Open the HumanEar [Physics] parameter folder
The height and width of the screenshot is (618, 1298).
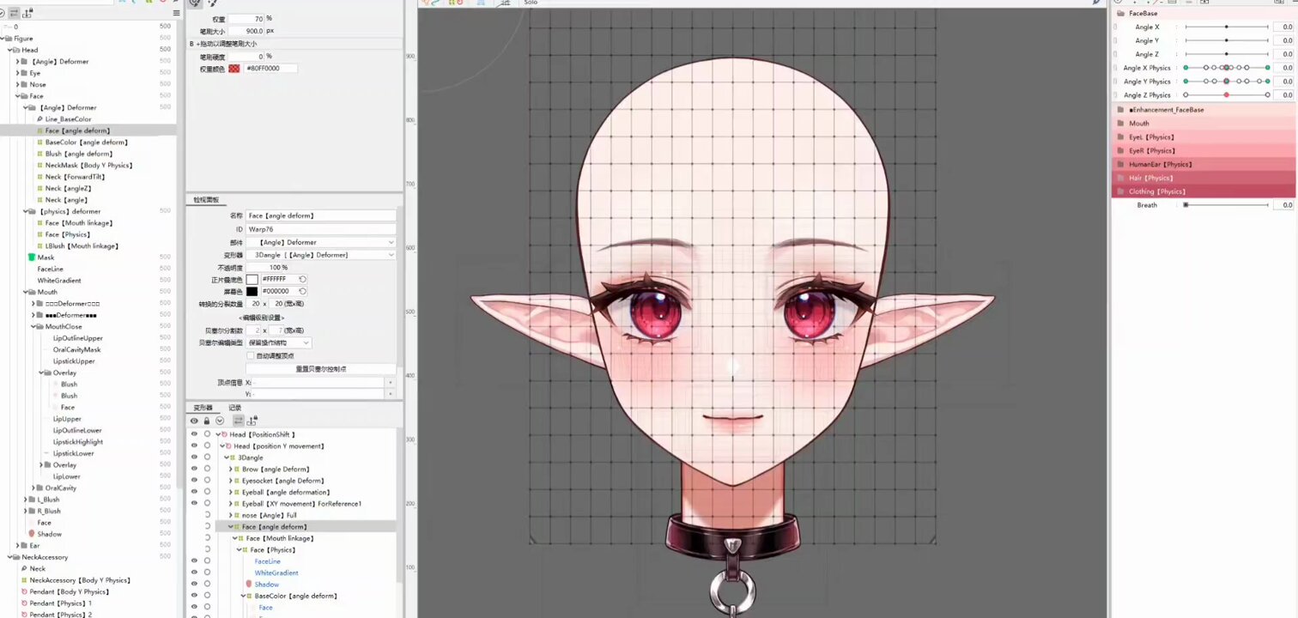(x=1160, y=165)
